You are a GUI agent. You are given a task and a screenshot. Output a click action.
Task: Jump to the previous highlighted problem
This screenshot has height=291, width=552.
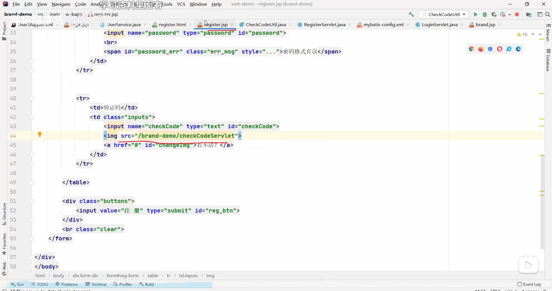[533, 34]
